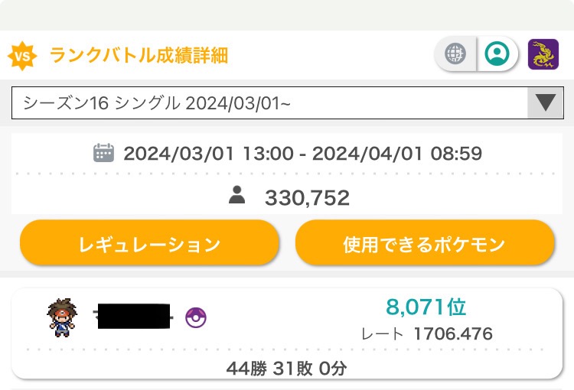This screenshot has height=390, width=574.
Task: Click the Master Ball rank icon
Action: pyautogui.click(x=196, y=317)
